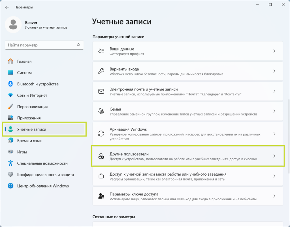Click the Bluetooth icon in sidebar

10,84
